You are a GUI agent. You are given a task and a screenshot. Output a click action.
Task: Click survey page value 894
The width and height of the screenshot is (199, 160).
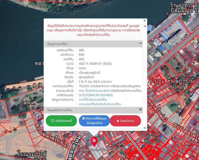81,55
